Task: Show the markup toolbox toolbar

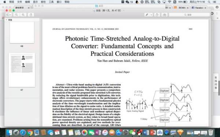Action: coord(164,15)
